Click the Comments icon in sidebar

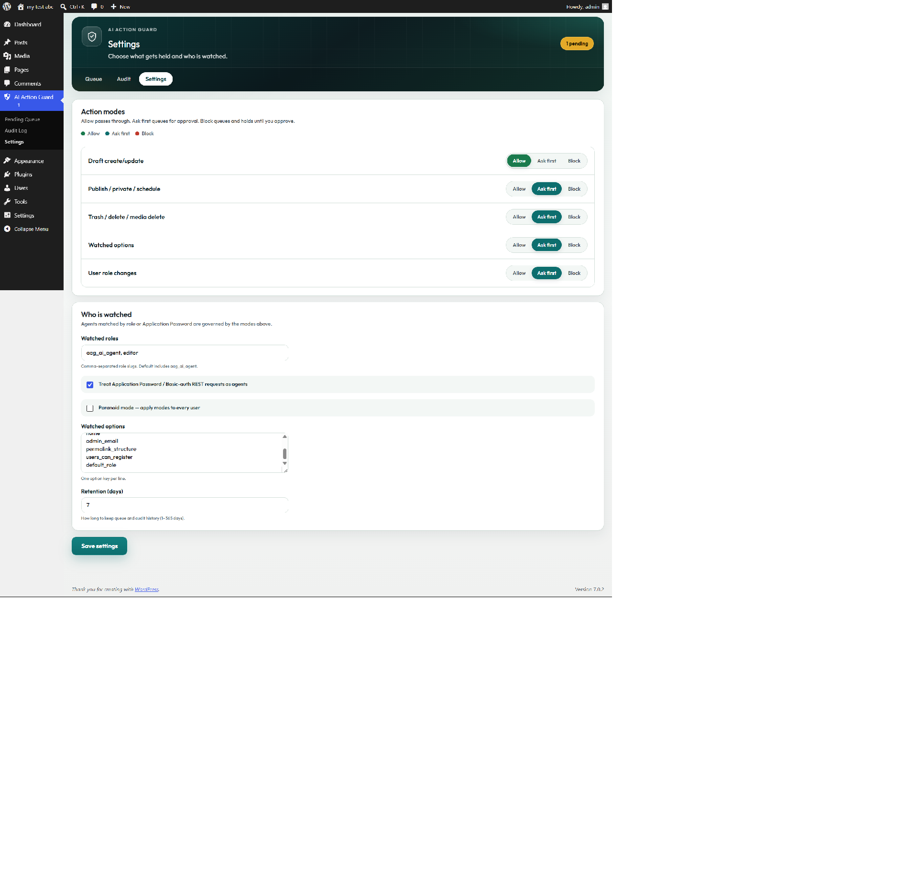pos(7,83)
